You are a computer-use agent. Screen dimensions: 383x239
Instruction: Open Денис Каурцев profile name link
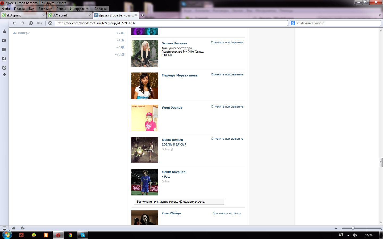tap(173, 172)
